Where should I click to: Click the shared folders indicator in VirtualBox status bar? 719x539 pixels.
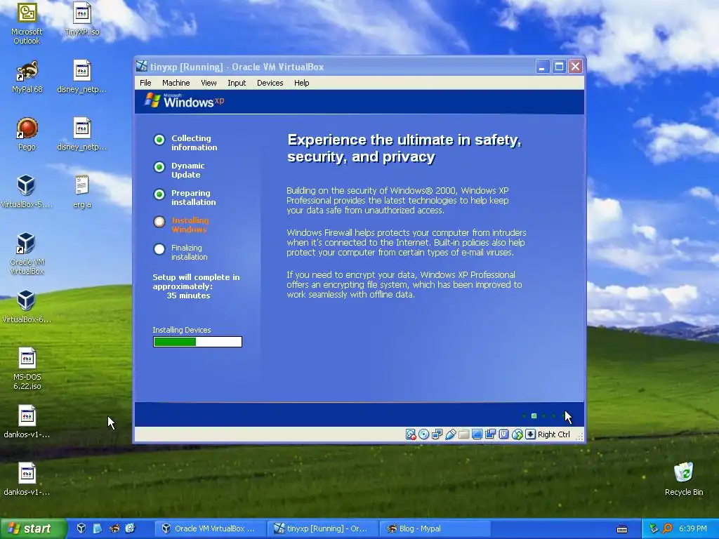pyautogui.click(x=464, y=434)
